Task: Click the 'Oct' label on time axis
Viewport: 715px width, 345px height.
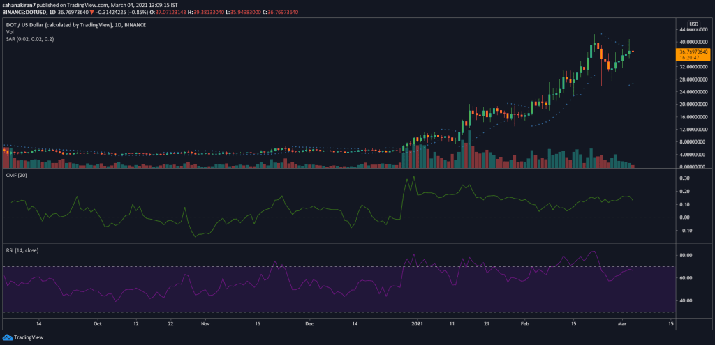Action: 96,324
